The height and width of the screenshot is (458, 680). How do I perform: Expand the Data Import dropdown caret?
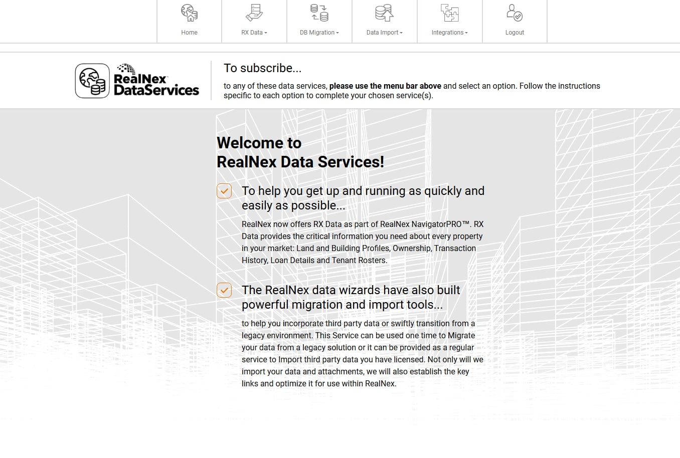point(401,33)
